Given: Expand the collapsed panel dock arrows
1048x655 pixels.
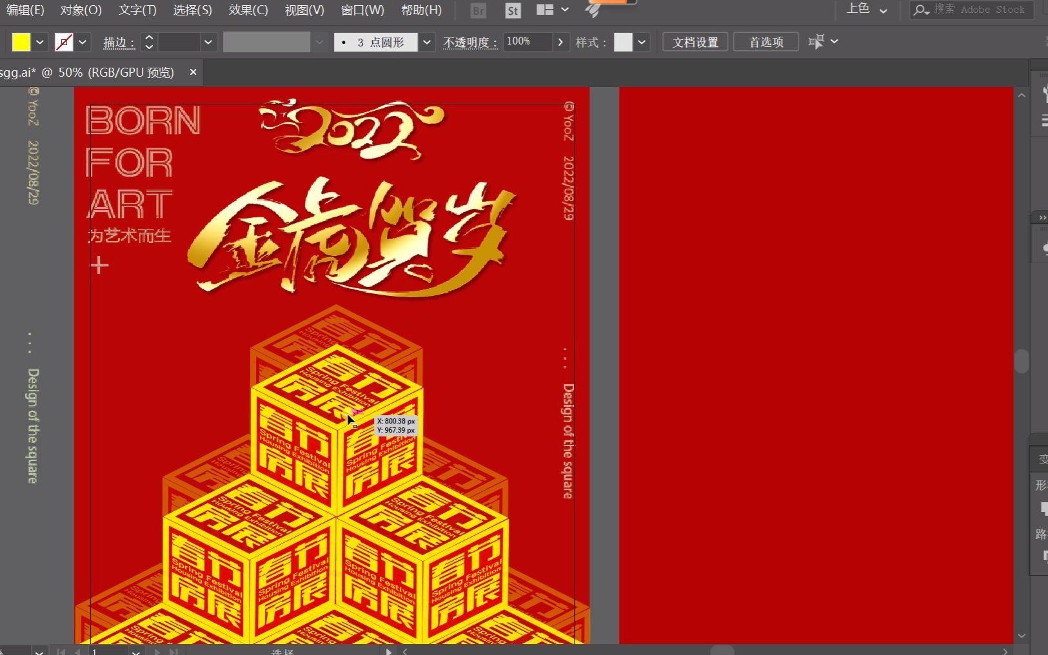Looking at the screenshot, I should [x=1042, y=218].
